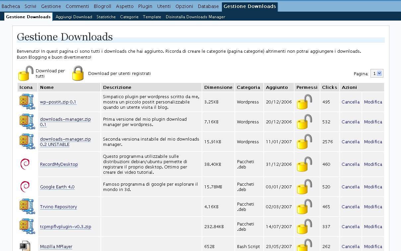This screenshot has height=251, width=401.
Task: Click the zip icon for tcpmpflvplugin-v0.3.zip
Action: [27, 226]
